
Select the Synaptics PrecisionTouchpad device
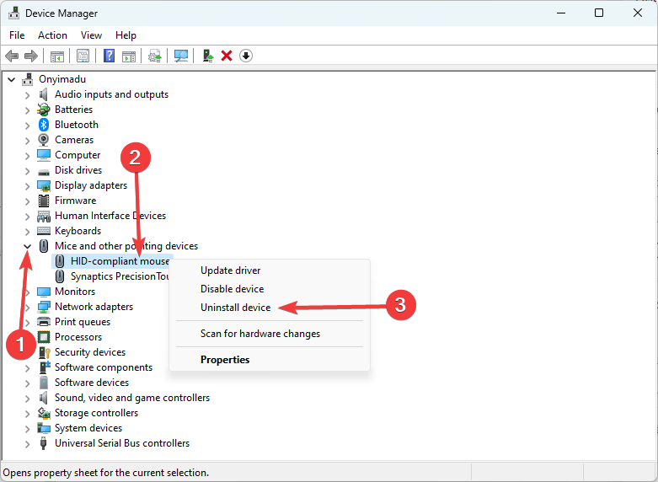tap(120, 276)
